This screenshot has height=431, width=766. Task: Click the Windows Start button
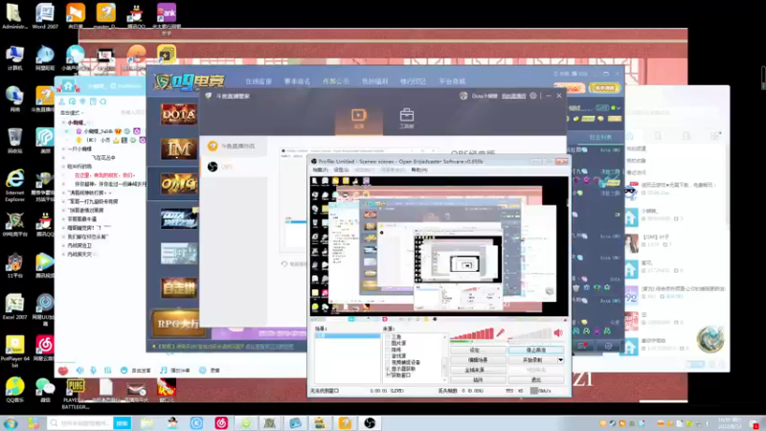pyautogui.click(x=11, y=423)
